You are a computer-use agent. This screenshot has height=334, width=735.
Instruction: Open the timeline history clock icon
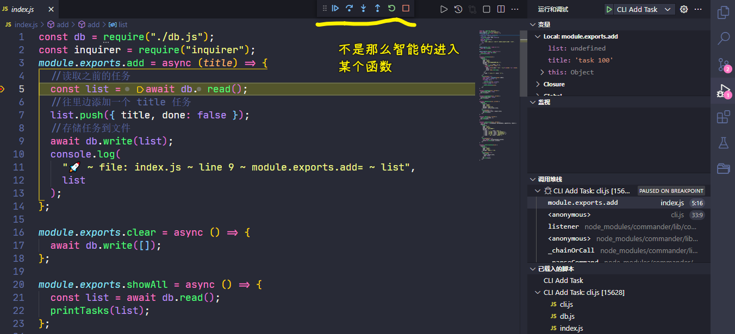(458, 9)
